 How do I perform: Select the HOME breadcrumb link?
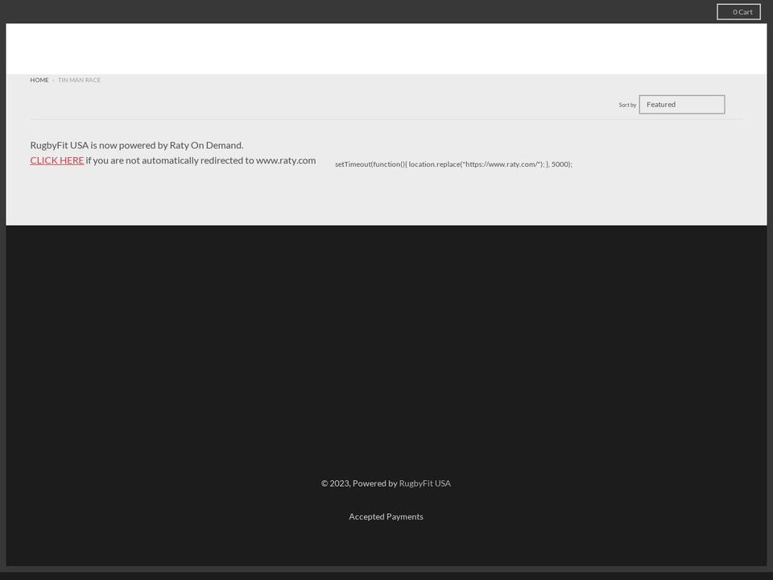(x=39, y=79)
